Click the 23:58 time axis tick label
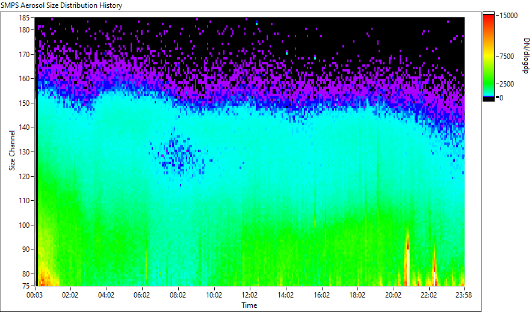This screenshot has height=312, width=532. click(x=463, y=295)
